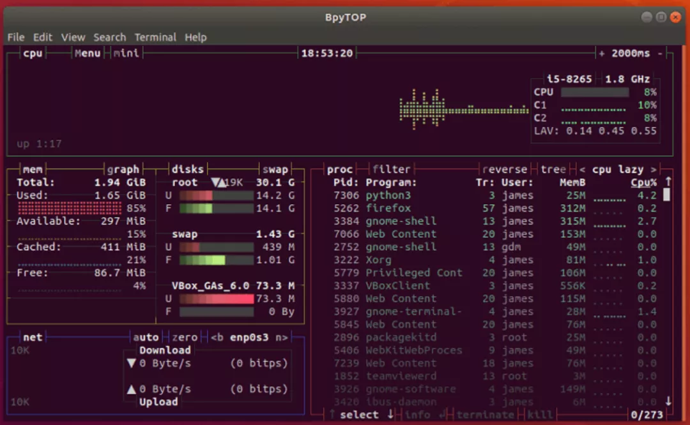
Task: Switch BpyTOP to mini mode
Action: pos(126,53)
